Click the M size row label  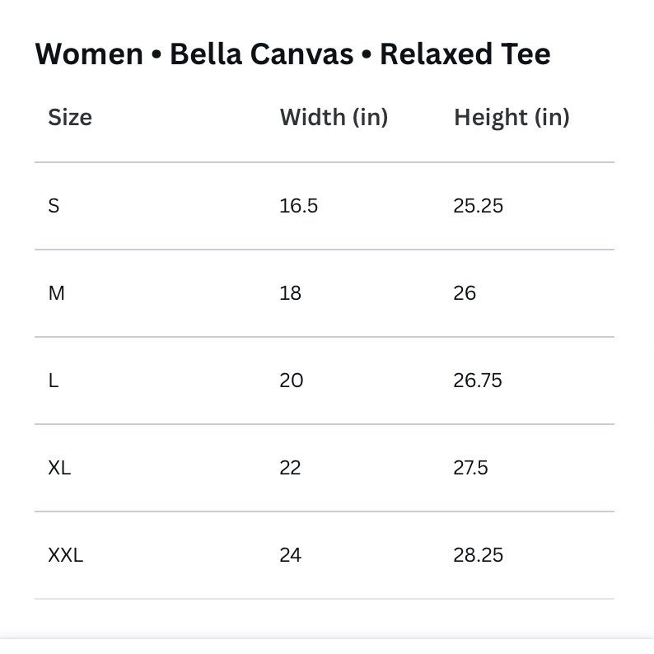coord(56,293)
